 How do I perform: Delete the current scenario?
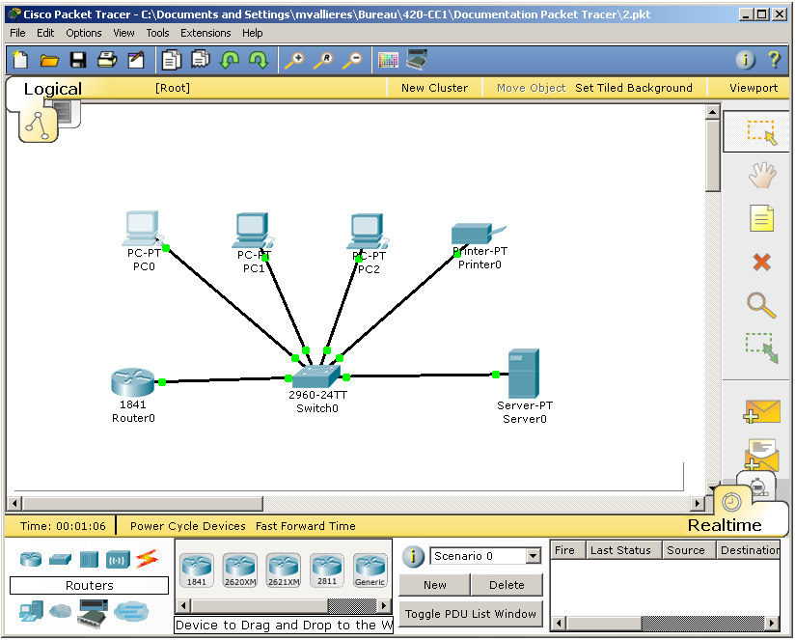point(507,585)
